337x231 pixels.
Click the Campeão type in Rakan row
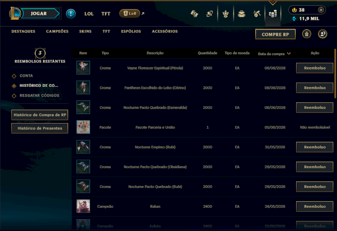[x=105, y=207]
